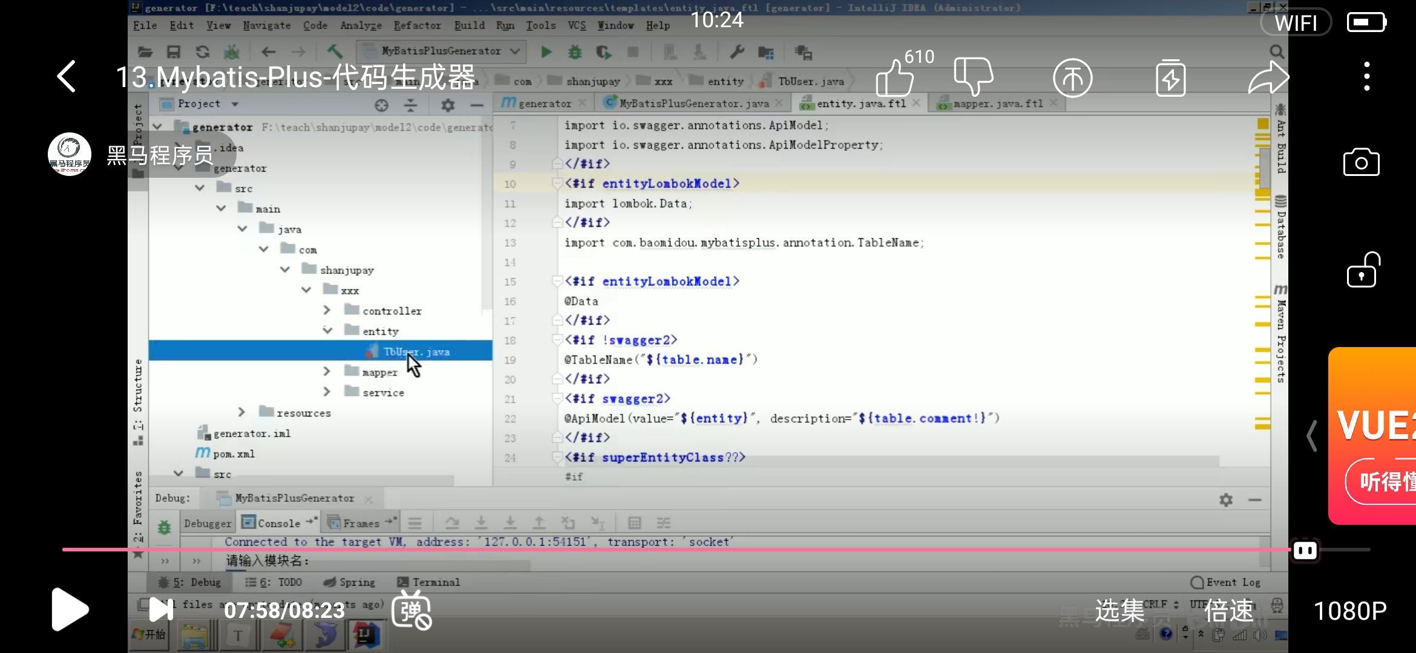Expand the resources folder

[x=241, y=412]
